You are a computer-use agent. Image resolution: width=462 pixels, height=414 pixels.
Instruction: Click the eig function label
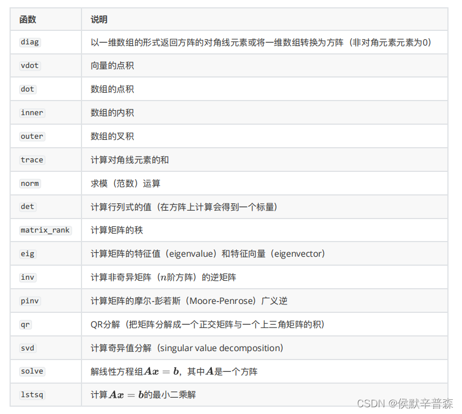coord(27,254)
